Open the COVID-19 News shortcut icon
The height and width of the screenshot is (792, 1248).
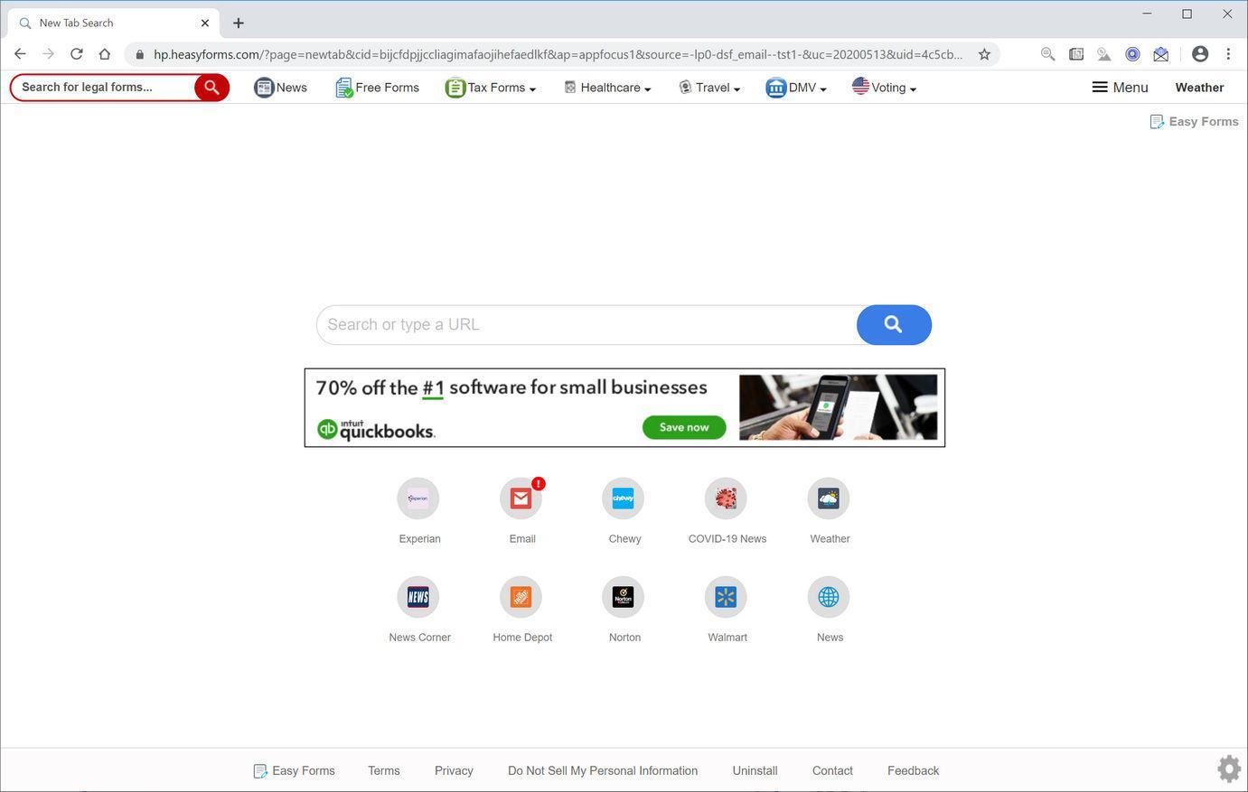726,498
